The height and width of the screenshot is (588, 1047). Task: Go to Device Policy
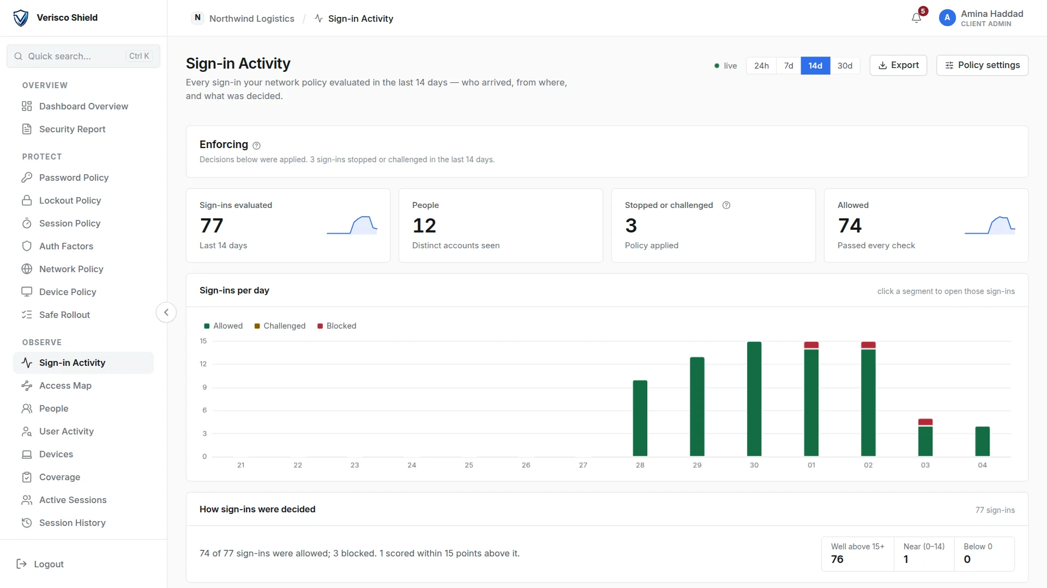click(83, 292)
